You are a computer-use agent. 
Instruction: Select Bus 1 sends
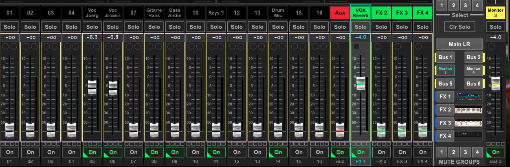pos(444,58)
